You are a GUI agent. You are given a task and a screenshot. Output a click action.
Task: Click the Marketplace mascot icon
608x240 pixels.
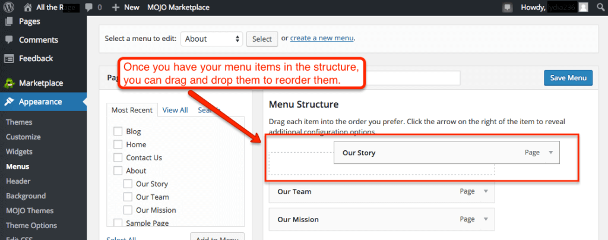(x=9, y=83)
